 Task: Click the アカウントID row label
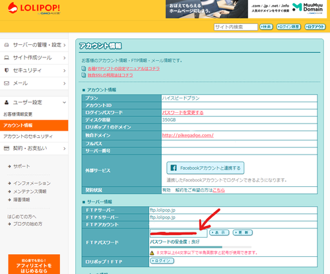coord(98,106)
